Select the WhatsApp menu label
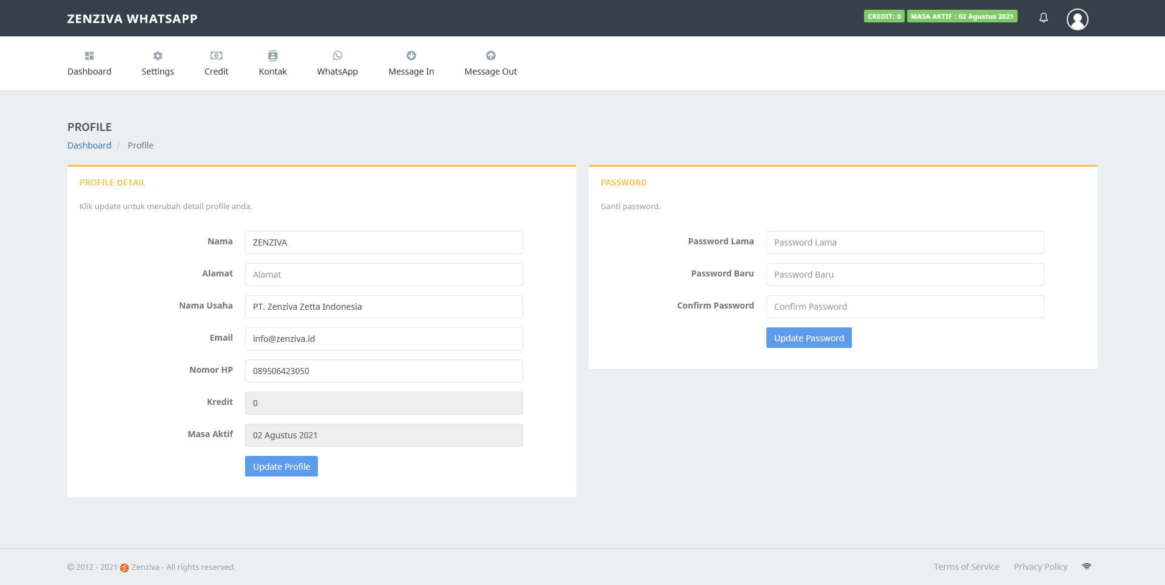This screenshot has height=585, width=1165. [x=337, y=72]
